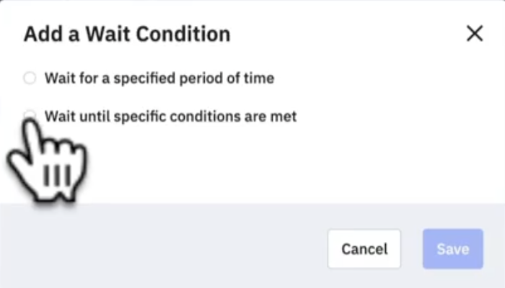Choose to wait until conditions are met

tap(30, 115)
